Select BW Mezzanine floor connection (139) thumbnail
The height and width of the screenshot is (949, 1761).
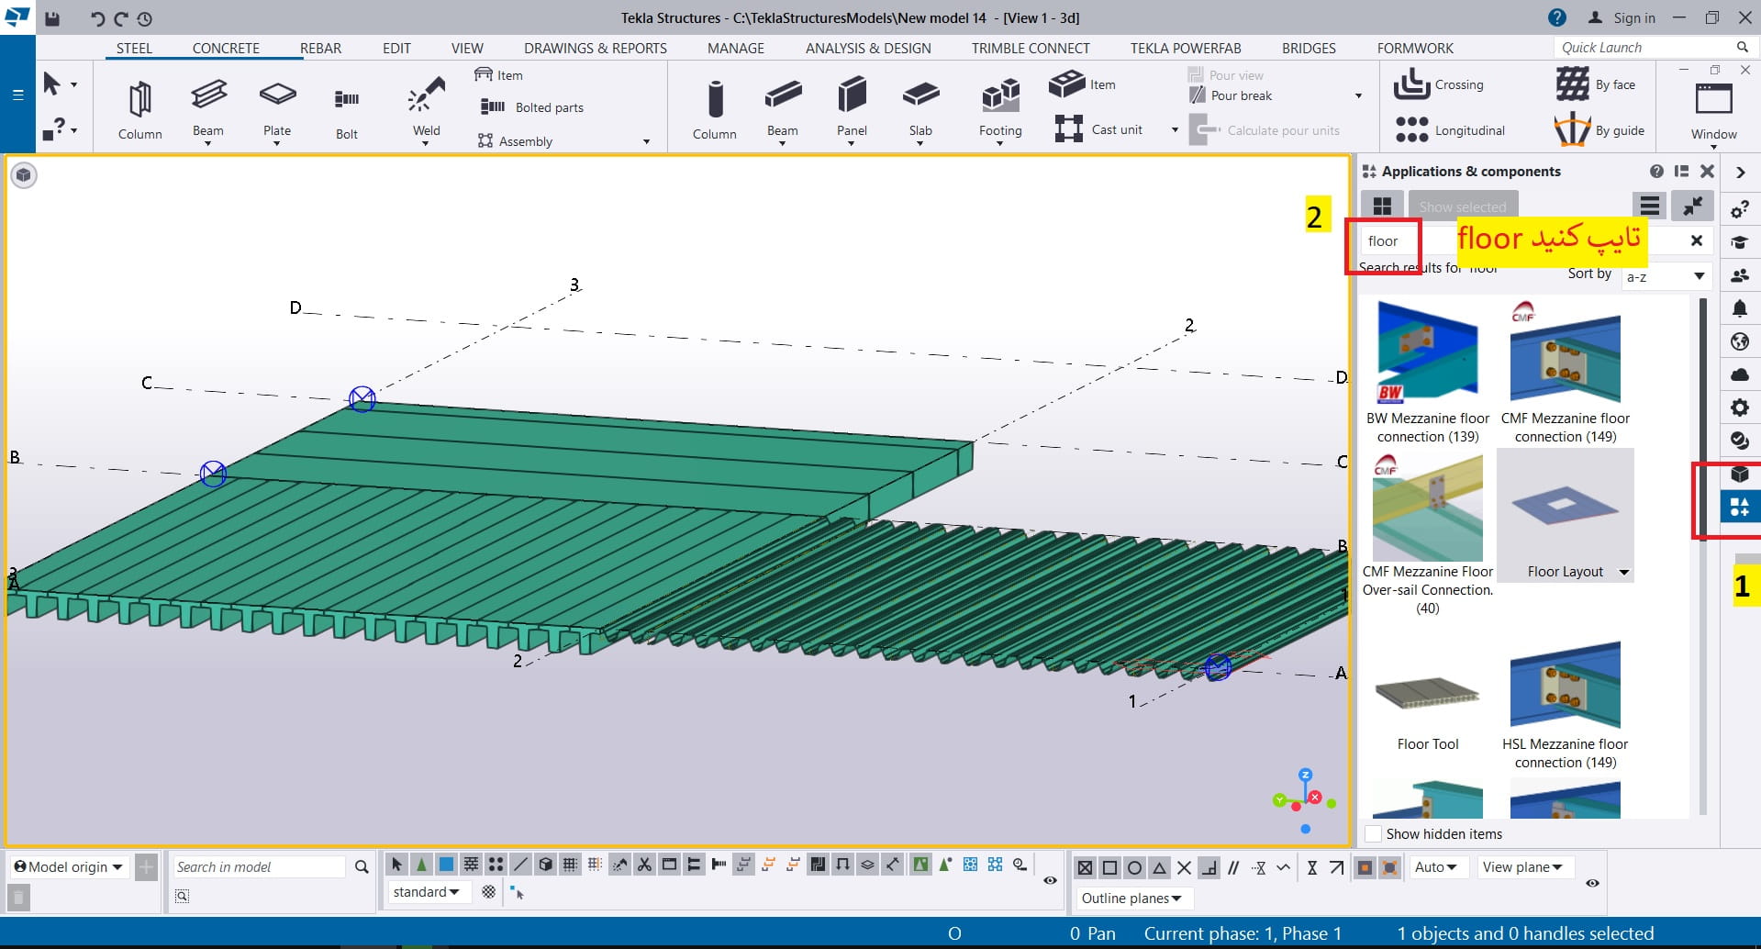1428,372
